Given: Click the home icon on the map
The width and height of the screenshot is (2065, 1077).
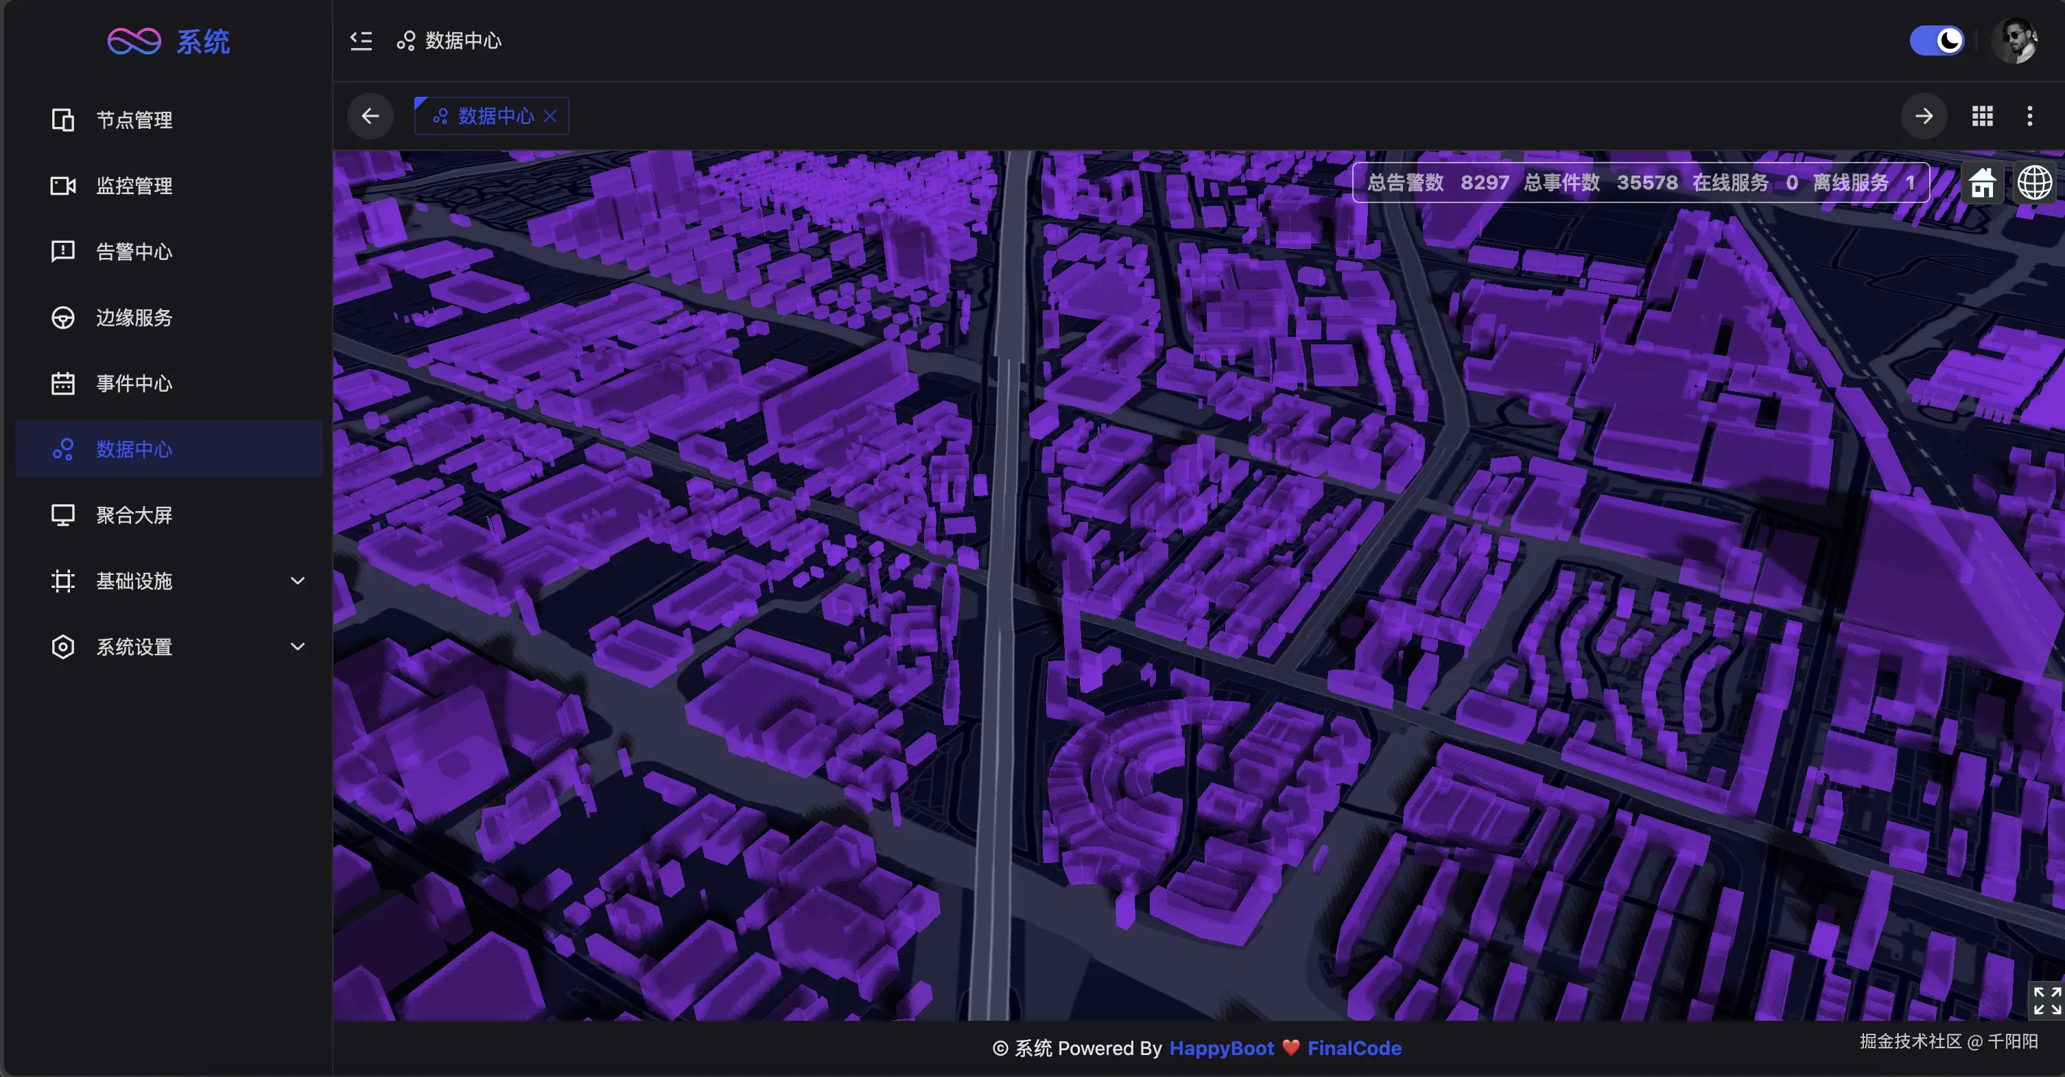Looking at the screenshot, I should pos(1981,184).
